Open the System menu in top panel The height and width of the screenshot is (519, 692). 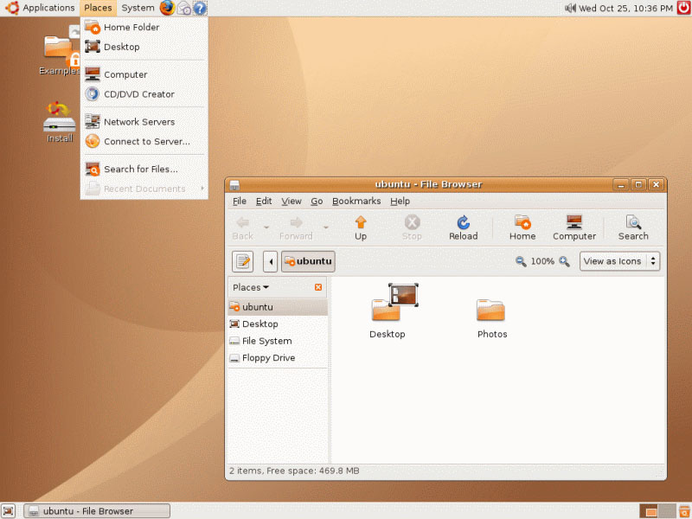click(138, 8)
